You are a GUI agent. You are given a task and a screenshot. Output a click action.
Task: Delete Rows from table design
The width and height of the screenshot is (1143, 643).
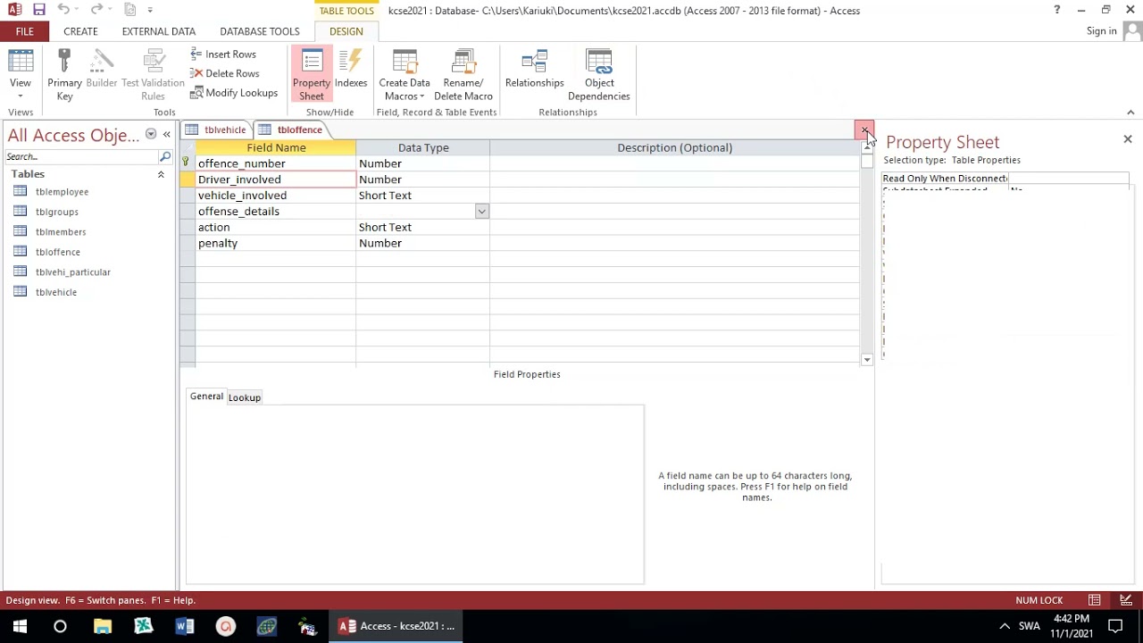pos(225,73)
